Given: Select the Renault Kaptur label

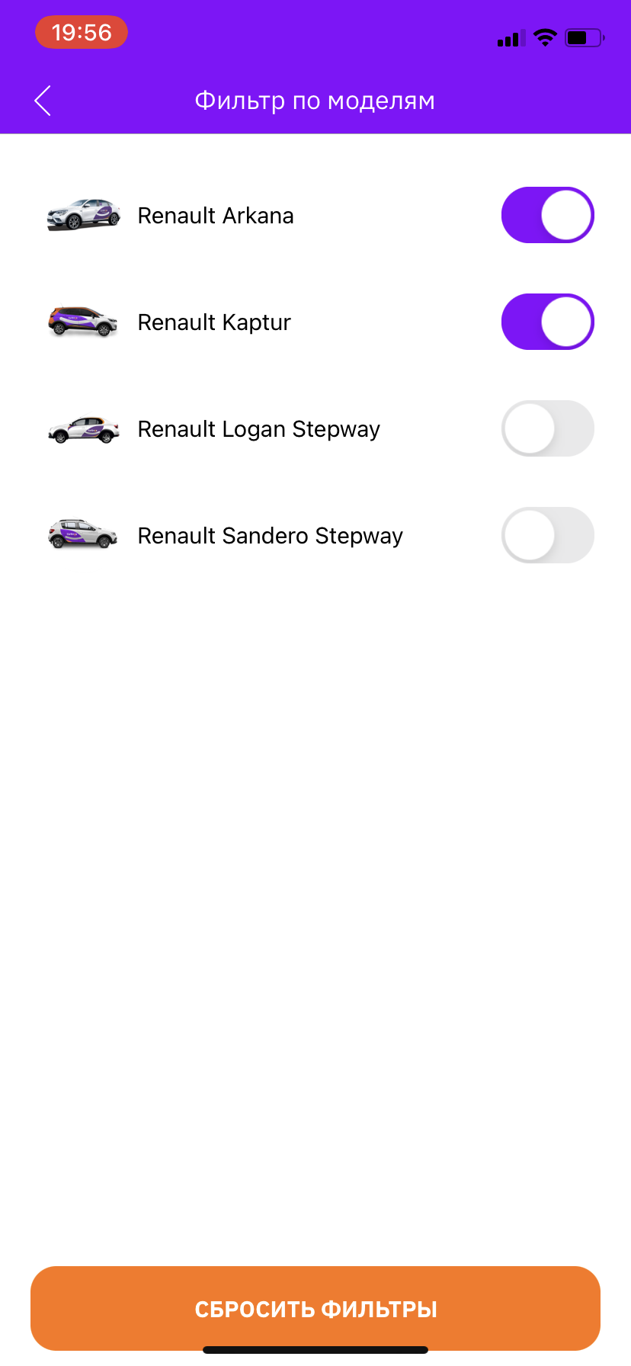Looking at the screenshot, I should coord(214,322).
